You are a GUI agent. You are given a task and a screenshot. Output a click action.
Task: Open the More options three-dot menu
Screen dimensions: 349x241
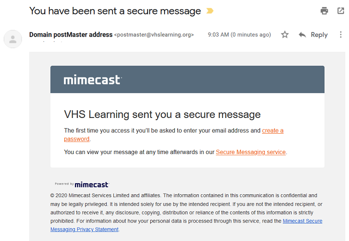pos(341,35)
